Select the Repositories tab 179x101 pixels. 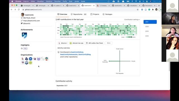(x=79, y=14)
